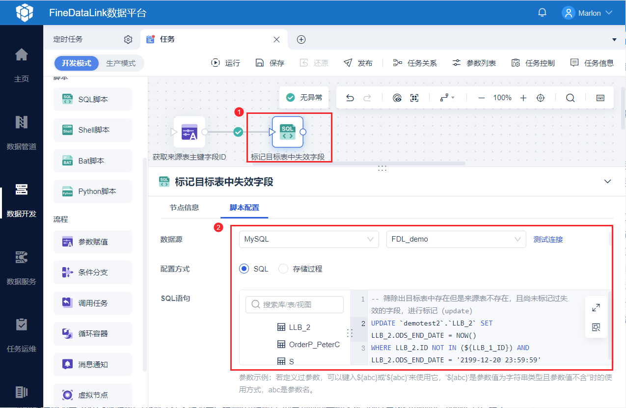Screen dimensions: 626x408
Task: Click the zoom-in plus icon
Action: (523, 98)
